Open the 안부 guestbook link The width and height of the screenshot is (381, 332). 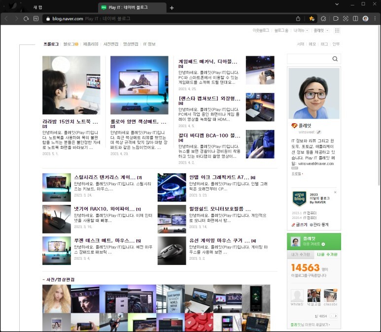coord(336,44)
